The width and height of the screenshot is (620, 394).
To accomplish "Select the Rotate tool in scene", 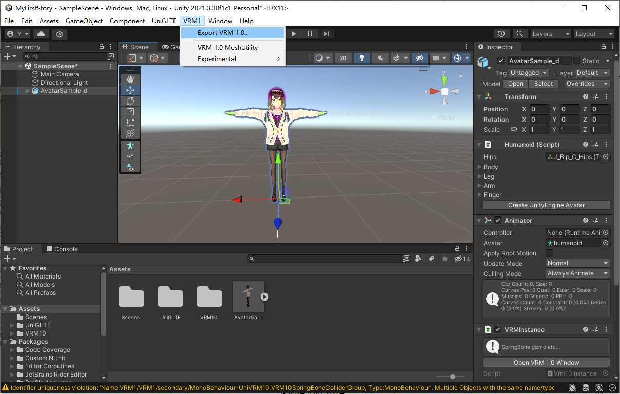I will 130,101.
